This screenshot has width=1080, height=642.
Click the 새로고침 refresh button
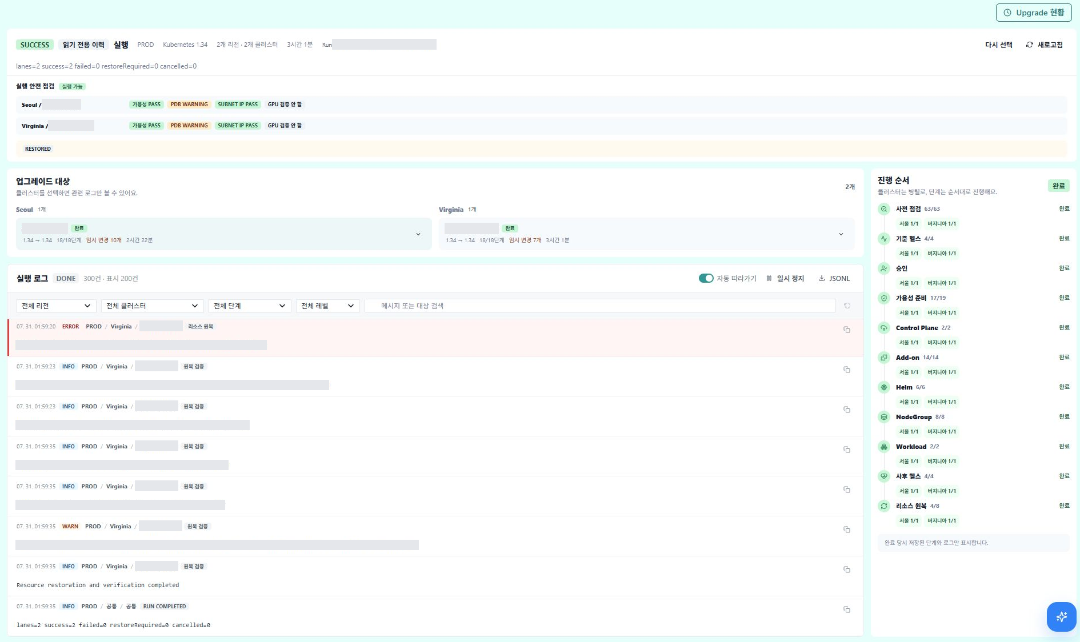pyautogui.click(x=1044, y=45)
